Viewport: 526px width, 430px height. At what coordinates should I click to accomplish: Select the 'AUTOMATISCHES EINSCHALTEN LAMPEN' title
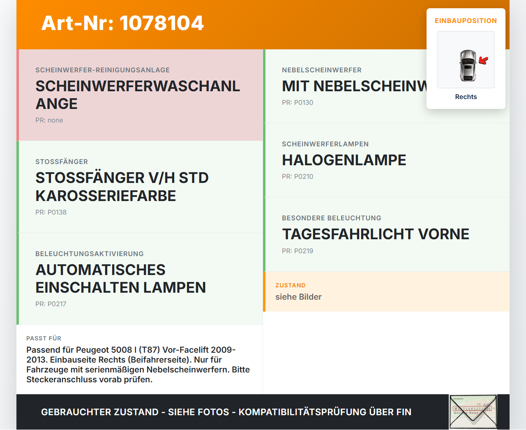[x=121, y=279]
